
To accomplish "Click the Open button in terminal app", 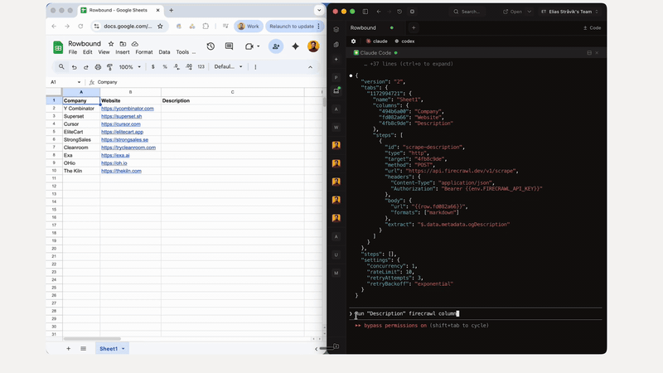I will pos(512,12).
